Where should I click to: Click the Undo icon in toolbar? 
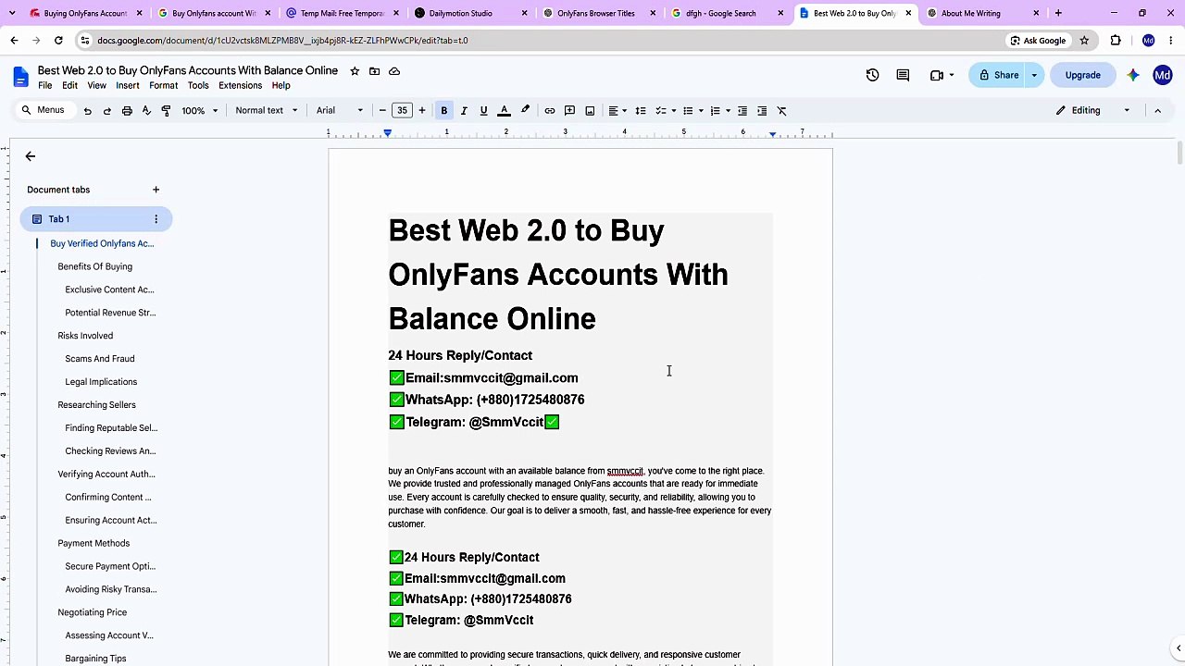click(x=87, y=111)
